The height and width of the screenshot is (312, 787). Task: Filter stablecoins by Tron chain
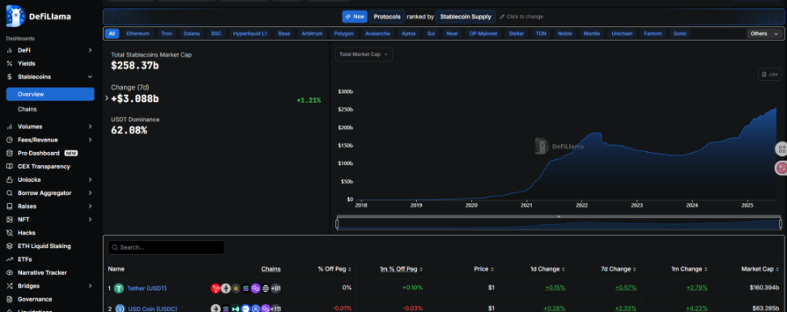click(x=167, y=34)
